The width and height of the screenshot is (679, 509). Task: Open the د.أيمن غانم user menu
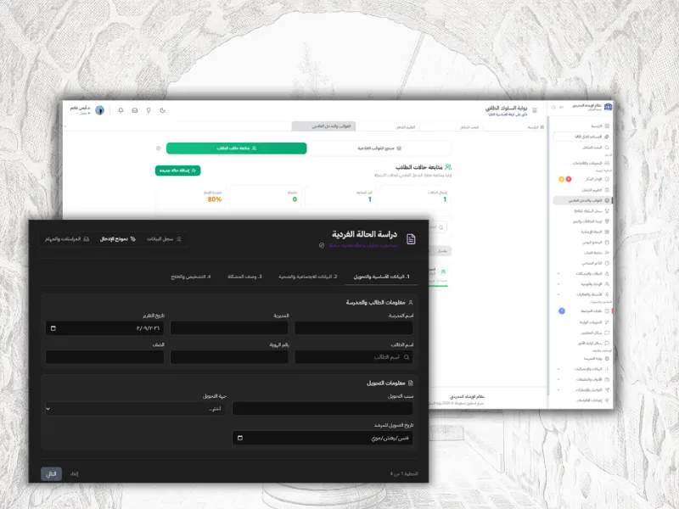point(80,110)
